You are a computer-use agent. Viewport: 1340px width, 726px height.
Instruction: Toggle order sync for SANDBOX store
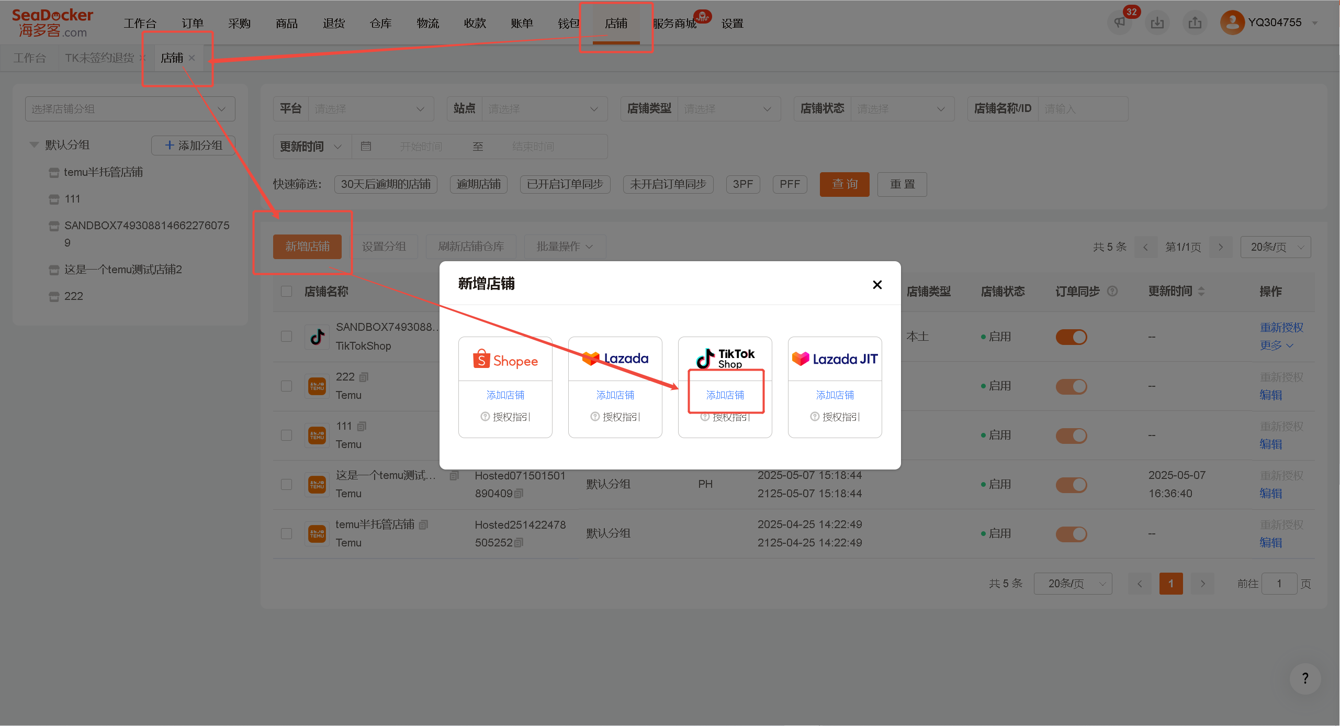click(1072, 337)
